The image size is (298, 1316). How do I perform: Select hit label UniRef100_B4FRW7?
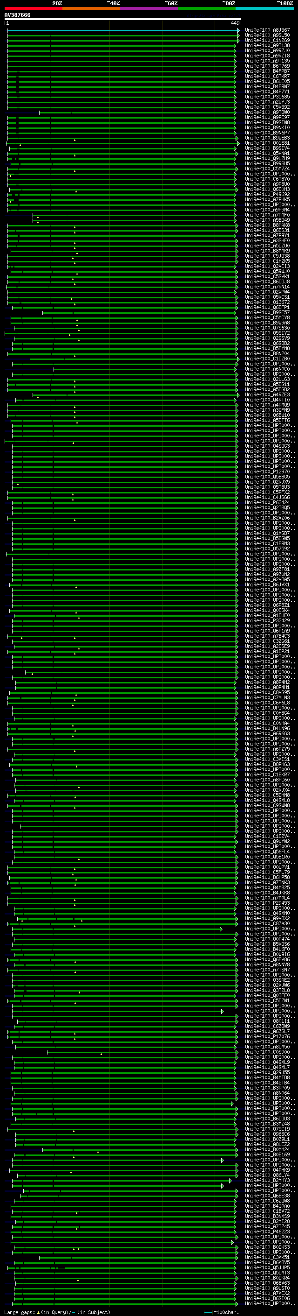point(267,86)
